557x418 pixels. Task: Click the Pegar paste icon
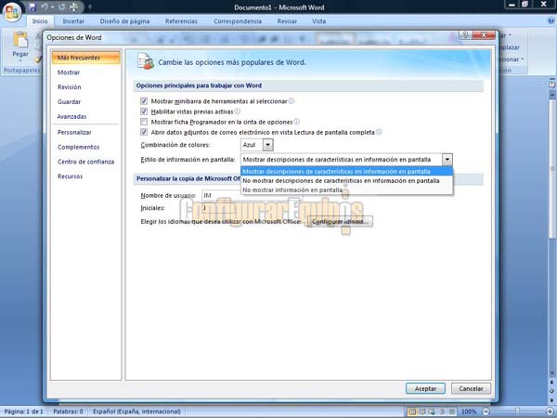coord(20,40)
